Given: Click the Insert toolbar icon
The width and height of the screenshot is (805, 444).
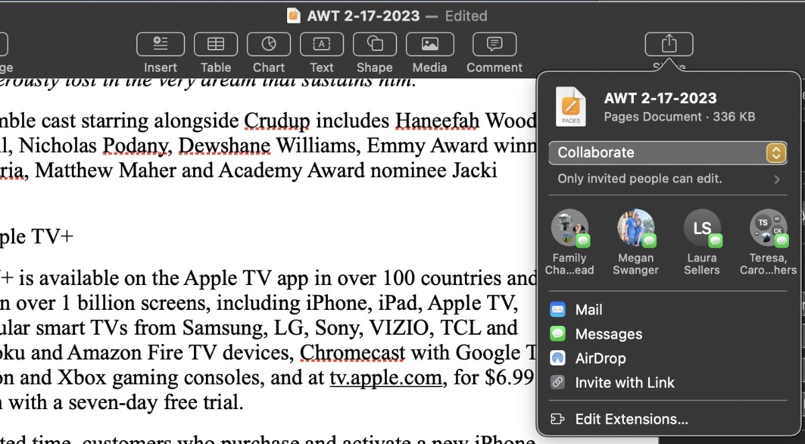Looking at the screenshot, I should pos(160,44).
